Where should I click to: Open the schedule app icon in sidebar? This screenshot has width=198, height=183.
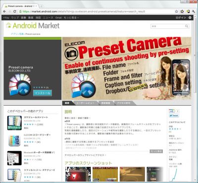(14, 122)
